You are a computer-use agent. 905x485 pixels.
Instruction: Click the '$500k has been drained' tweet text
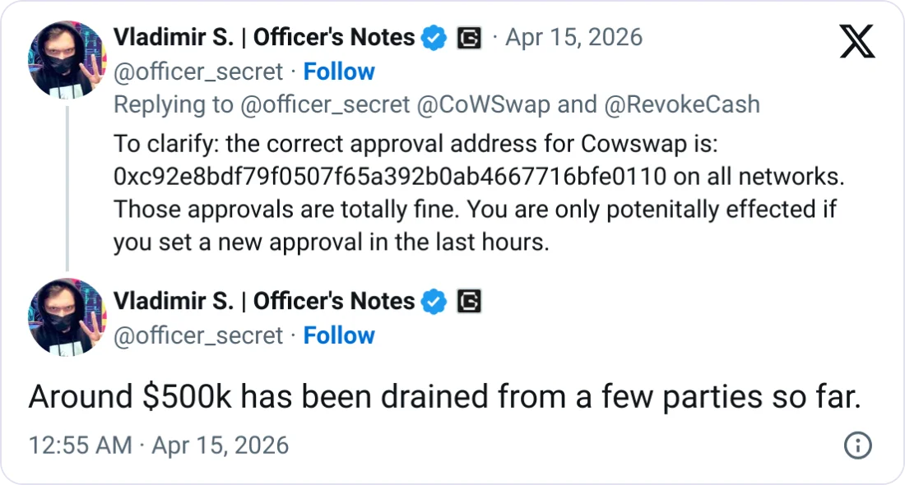point(444,397)
